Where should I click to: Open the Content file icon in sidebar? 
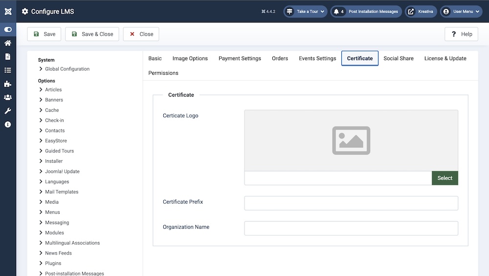click(x=8, y=57)
